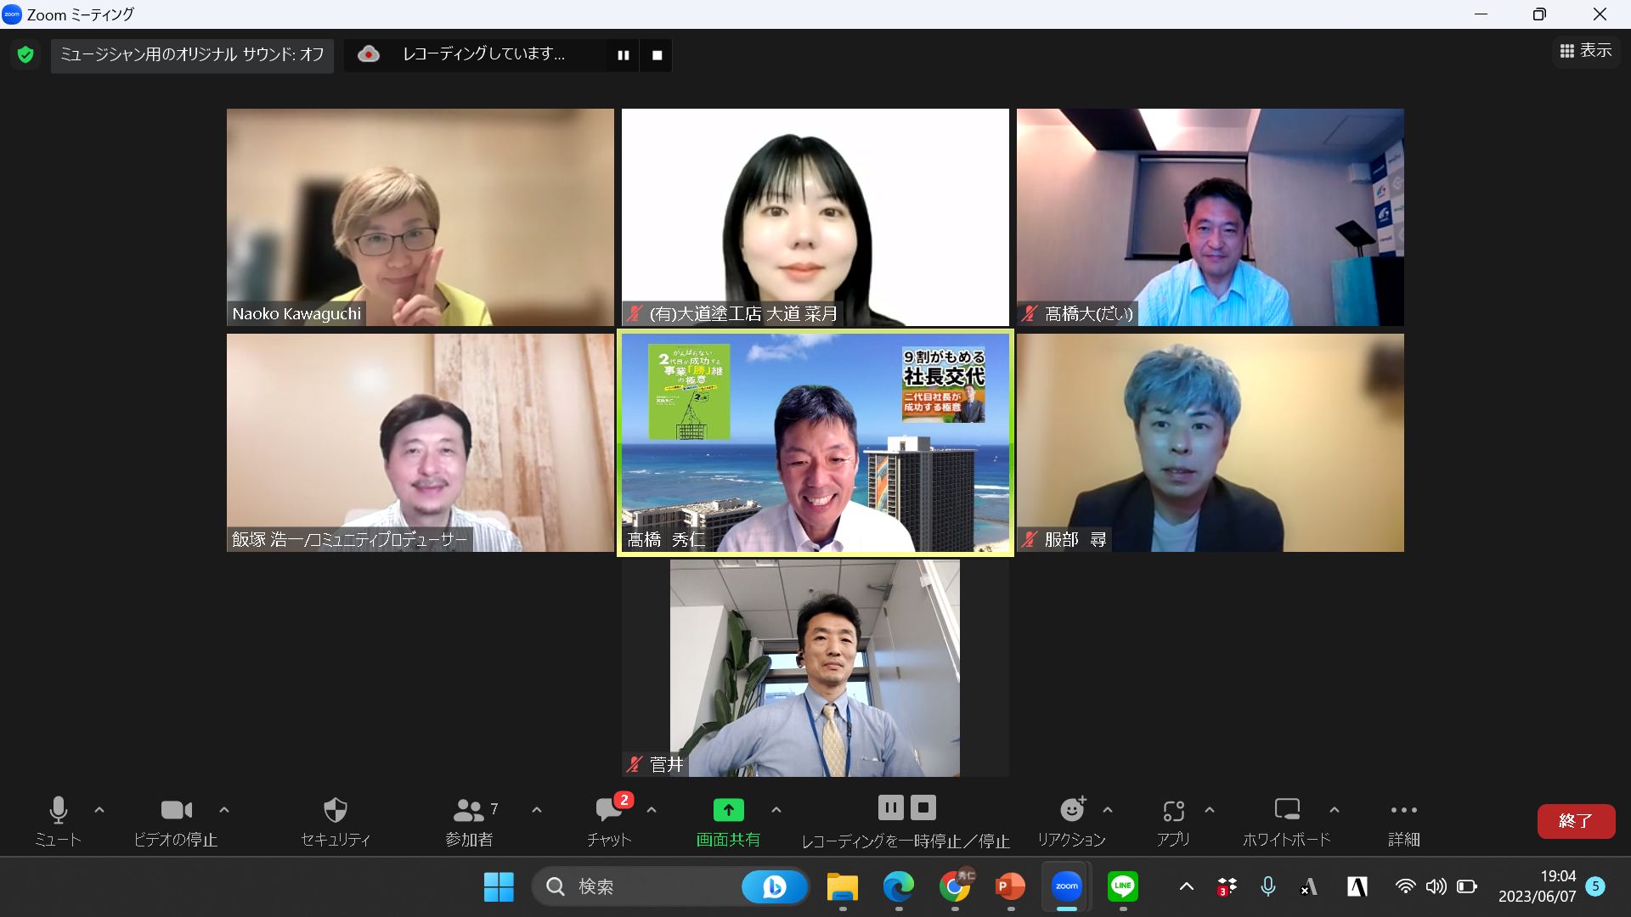This screenshot has height=917, width=1631.
Task: Expand share screen options chevron
Action: 776,810
